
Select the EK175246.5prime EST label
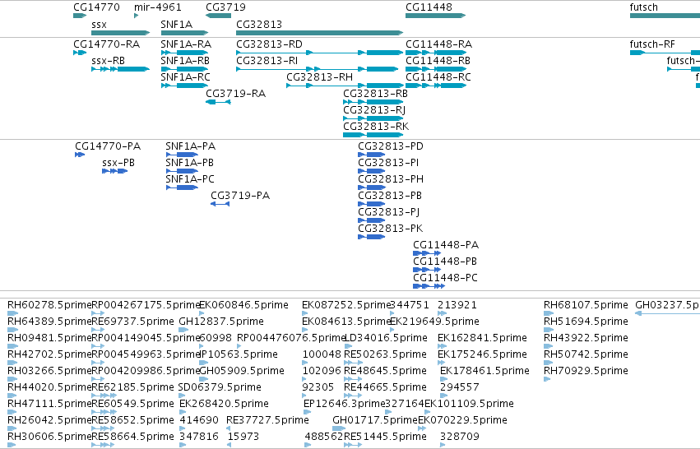coord(483,354)
